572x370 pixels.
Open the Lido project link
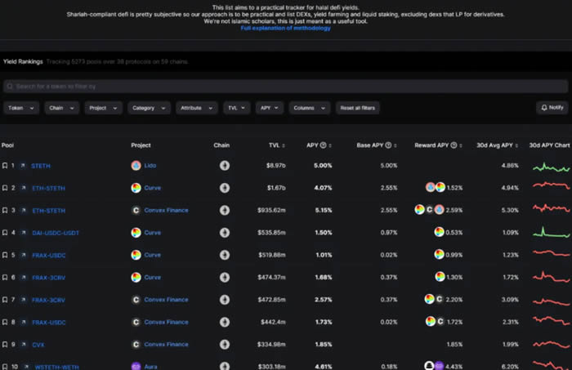[150, 166]
